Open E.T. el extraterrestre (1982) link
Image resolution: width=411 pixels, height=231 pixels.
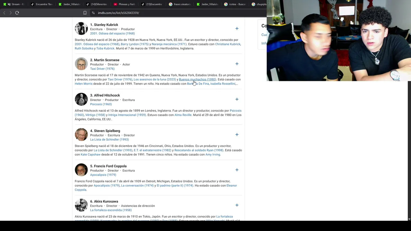pos(153,150)
